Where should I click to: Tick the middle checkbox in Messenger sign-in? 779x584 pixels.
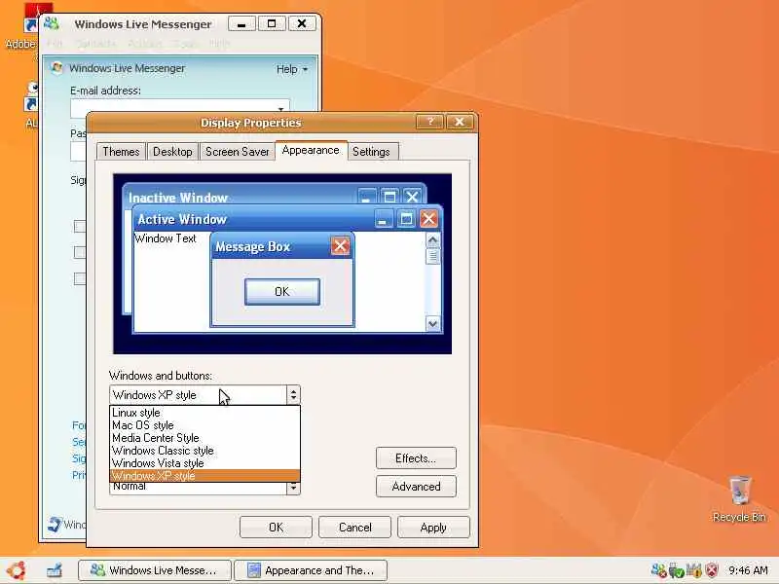click(80, 252)
